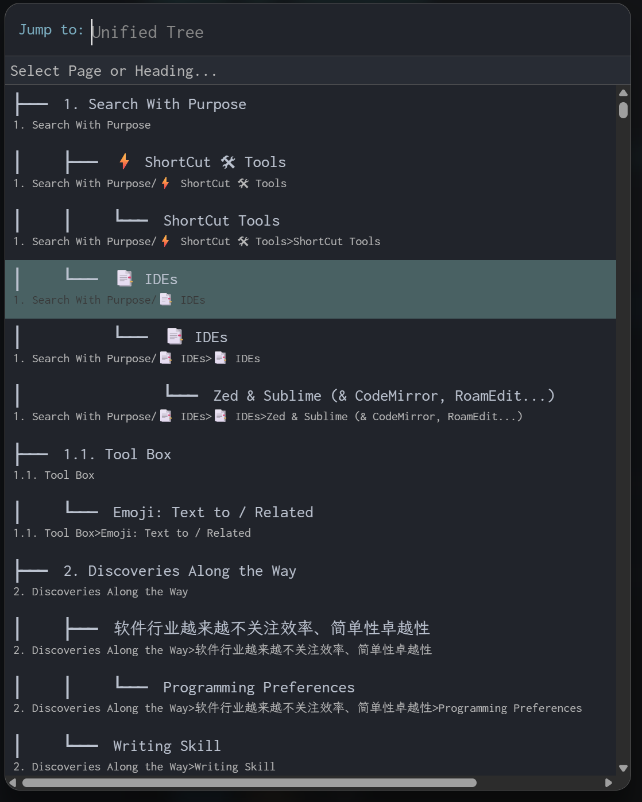642x802 pixels.
Task: Click the right arrow of horizontal scrollbar
Action: coord(609,782)
